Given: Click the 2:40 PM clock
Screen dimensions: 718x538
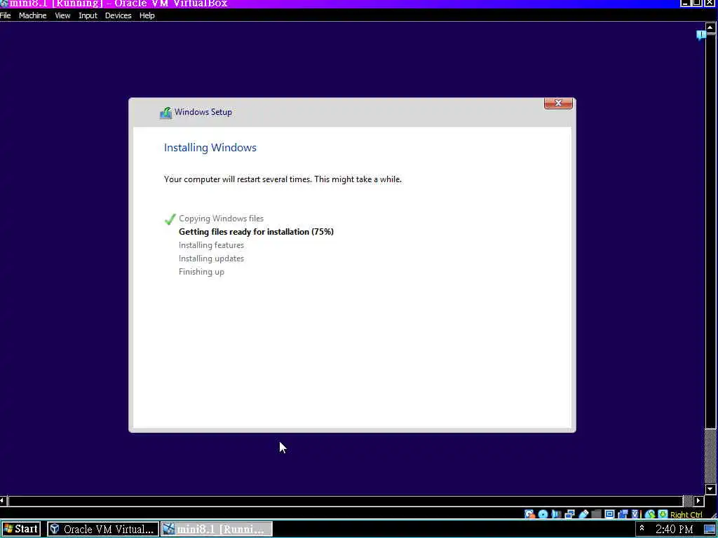Looking at the screenshot, I should (x=674, y=530).
